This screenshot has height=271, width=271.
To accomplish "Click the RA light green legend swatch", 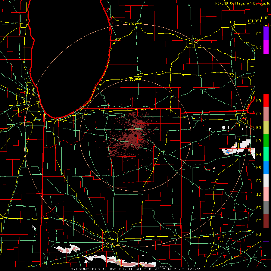I will [x=266, y=154].
